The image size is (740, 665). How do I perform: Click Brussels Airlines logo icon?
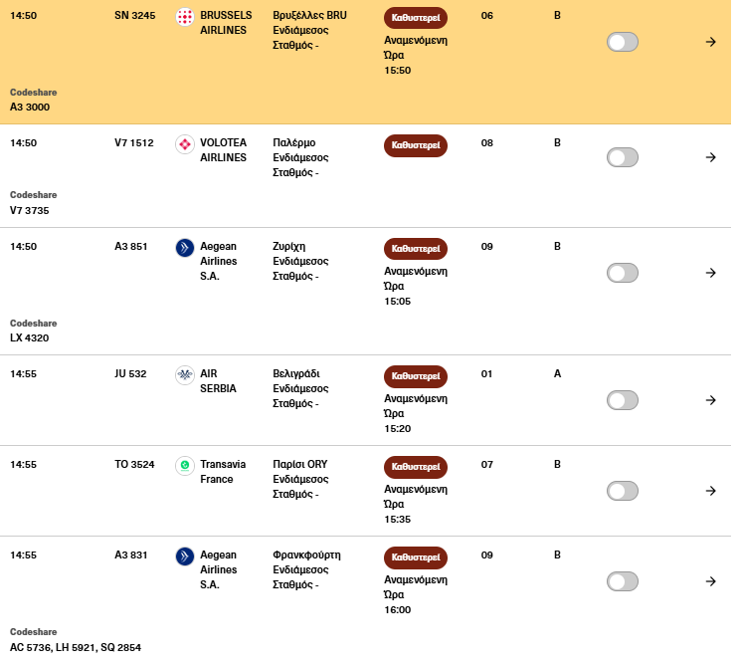coord(185,18)
